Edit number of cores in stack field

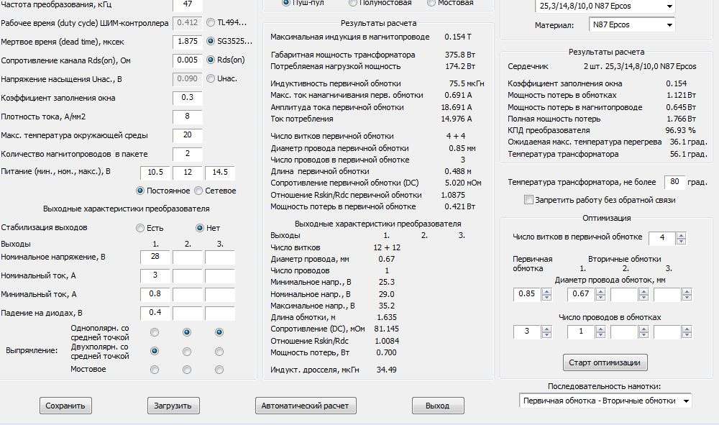tap(188, 154)
